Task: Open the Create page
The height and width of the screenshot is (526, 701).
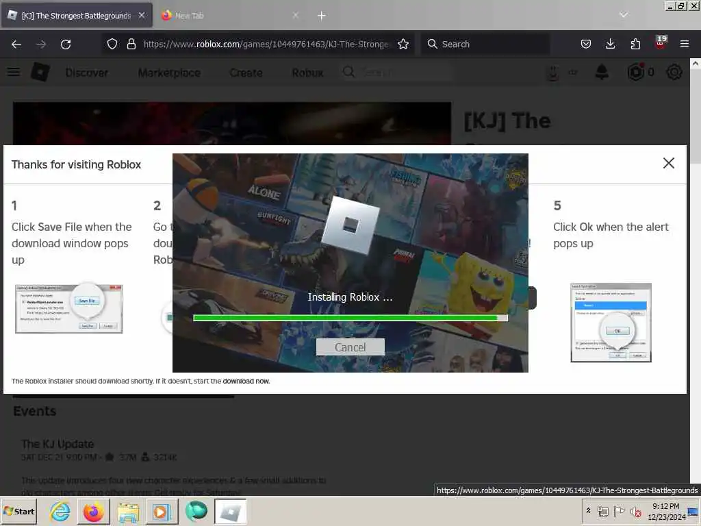Action: (x=246, y=73)
